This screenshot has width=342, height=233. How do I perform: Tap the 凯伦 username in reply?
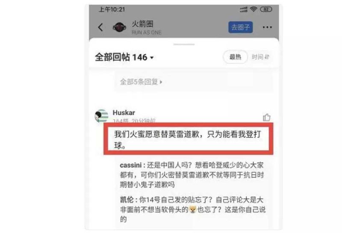tap(127, 200)
